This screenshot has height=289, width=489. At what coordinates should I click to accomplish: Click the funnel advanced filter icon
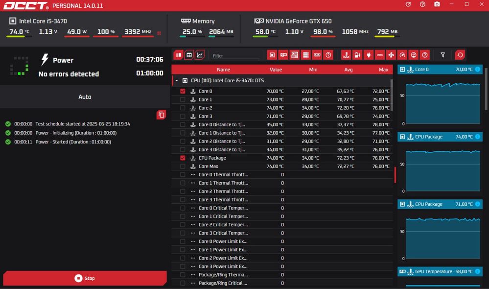442,55
